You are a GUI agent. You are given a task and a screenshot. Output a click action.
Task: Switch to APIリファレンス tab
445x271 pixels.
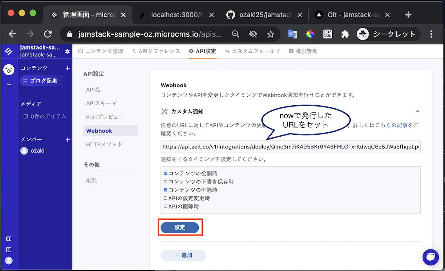coord(156,51)
